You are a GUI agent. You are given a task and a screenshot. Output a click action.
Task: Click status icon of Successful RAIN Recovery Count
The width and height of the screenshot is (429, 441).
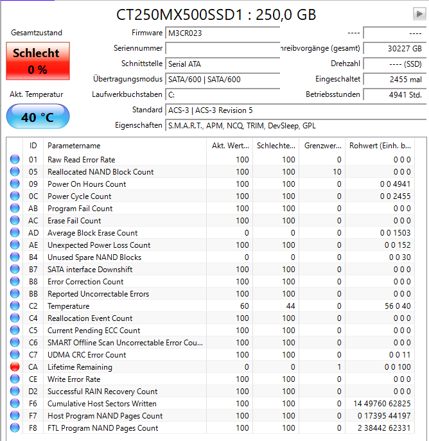point(15,391)
